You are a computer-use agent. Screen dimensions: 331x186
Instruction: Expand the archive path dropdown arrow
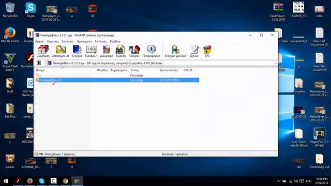pos(276,63)
